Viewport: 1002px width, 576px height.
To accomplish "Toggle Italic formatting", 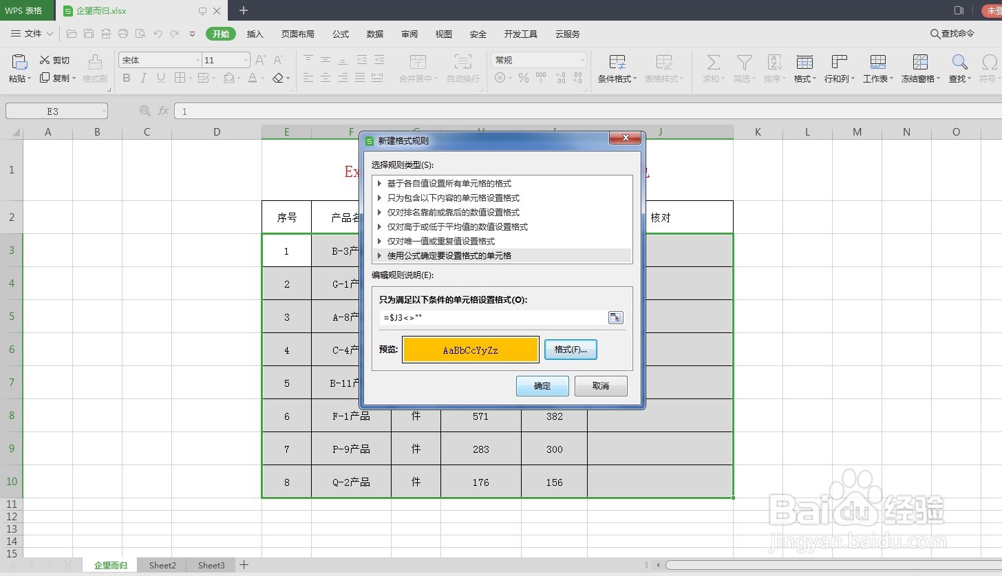I will pyautogui.click(x=144, y=78).
